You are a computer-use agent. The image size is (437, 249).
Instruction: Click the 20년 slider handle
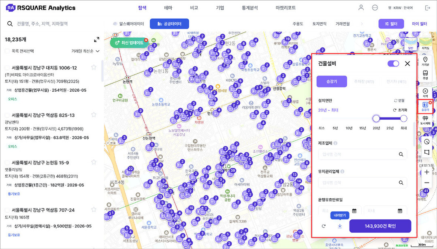376,119
